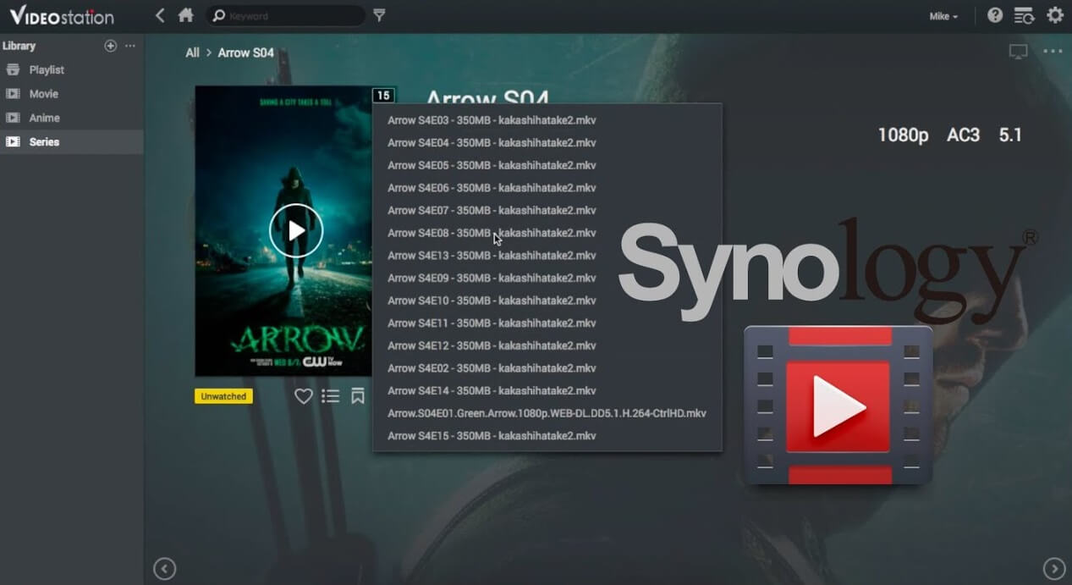The height and width of the screenshot is (585, 1072).
Task: Go back using the top bar arrow
Action: click(160, 15)
